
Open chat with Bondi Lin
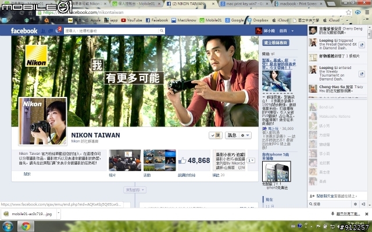(337, 107)
